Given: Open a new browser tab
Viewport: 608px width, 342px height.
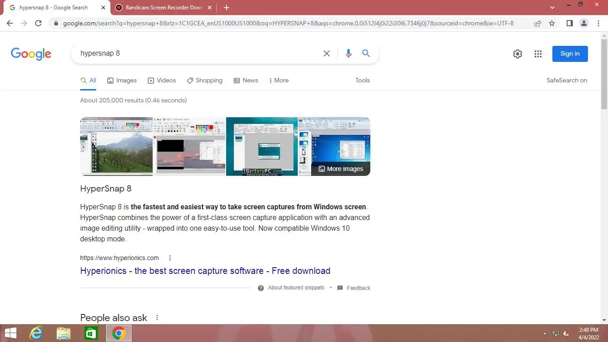Looking at the screenshot, I should coord(227,8).
